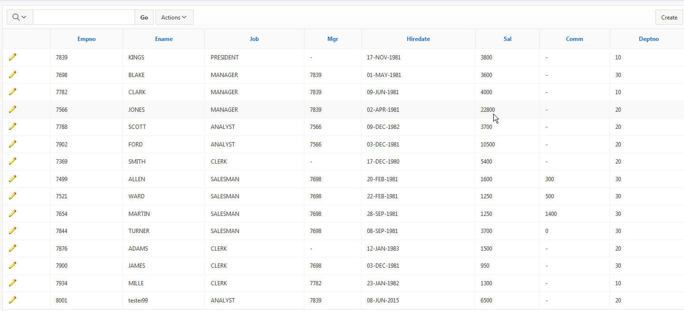Sort by the Empno column header
Screen dimensions: 684x311
point(87,39)
